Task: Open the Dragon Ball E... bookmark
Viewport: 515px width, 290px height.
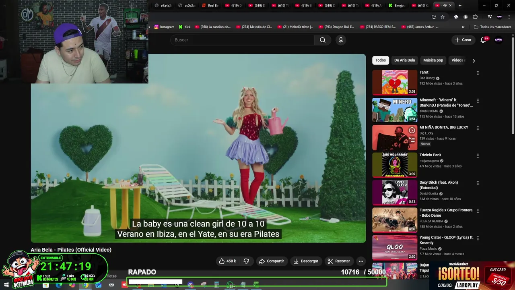Action: (337, 27)
